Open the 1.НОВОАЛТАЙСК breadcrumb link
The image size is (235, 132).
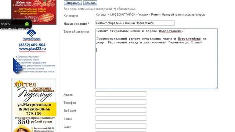tap(123, 15)
